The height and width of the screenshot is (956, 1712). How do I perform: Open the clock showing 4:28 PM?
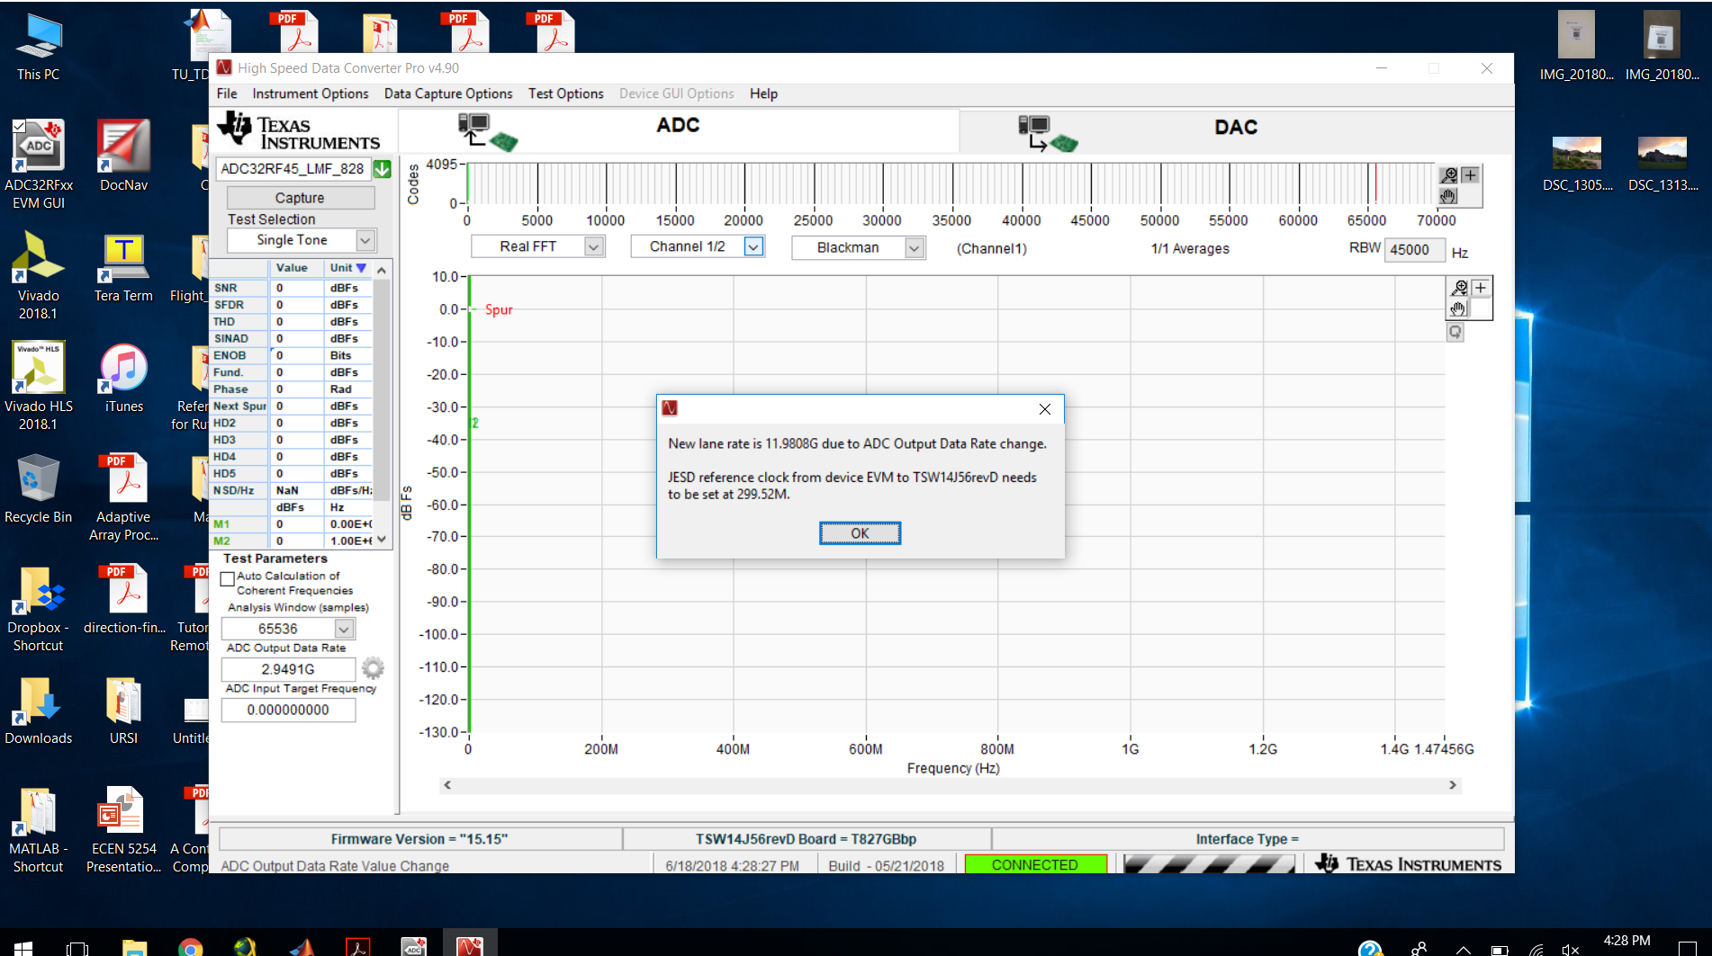click(1626, 942)
